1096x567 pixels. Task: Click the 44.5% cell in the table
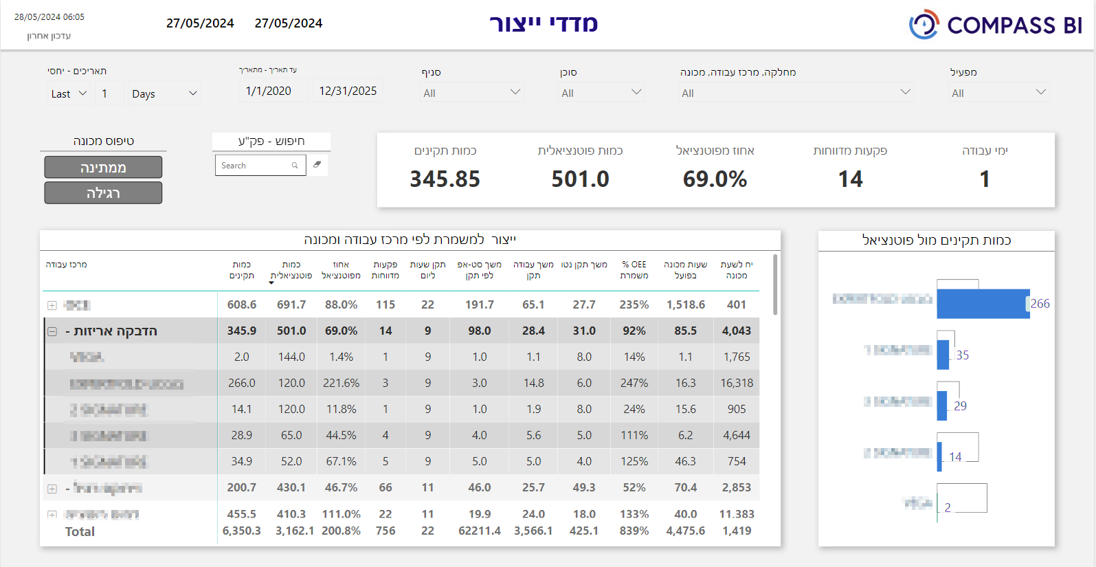pos(342,435)
